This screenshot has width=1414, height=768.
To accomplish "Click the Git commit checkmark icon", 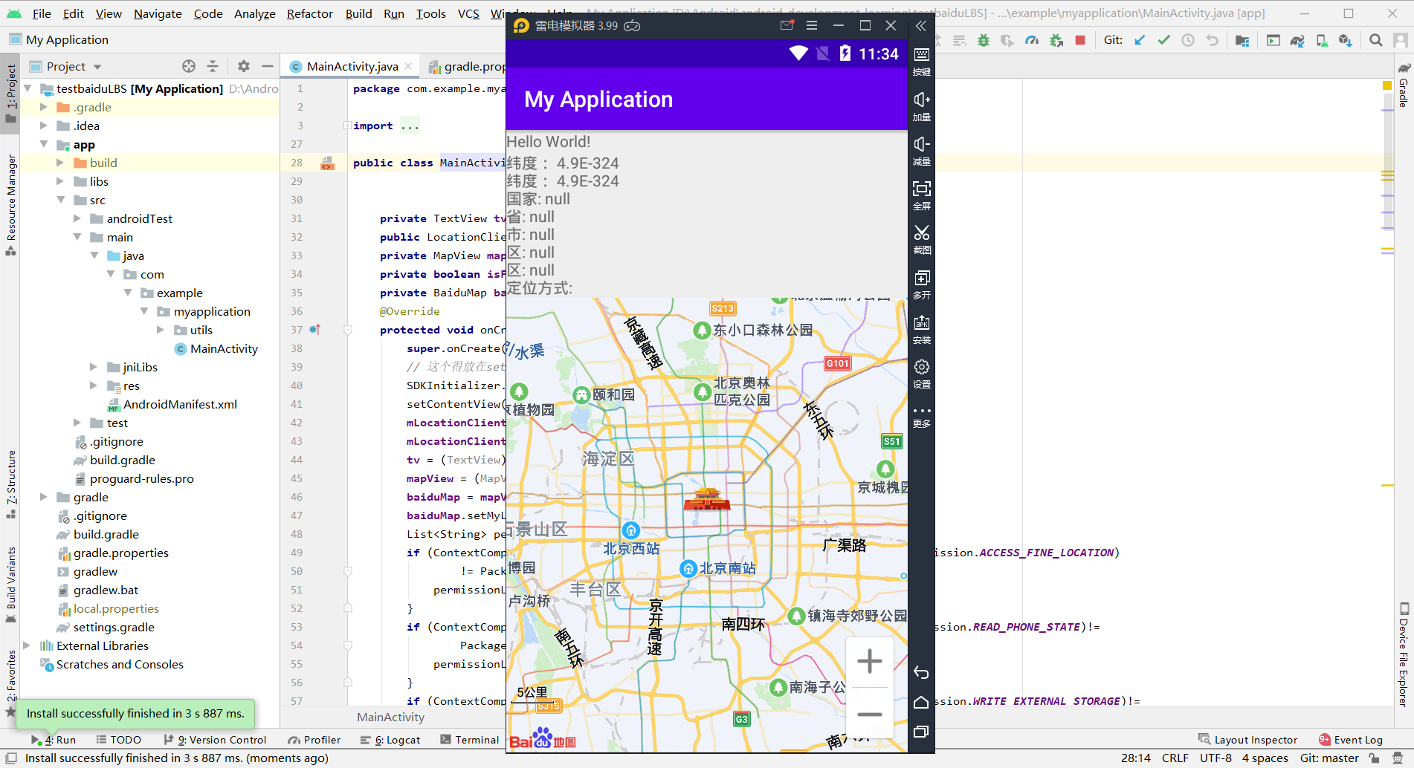I will click(x=1164, y=40).
